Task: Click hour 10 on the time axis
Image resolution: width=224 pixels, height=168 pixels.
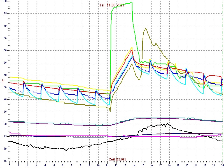Action: pos(98,165)
